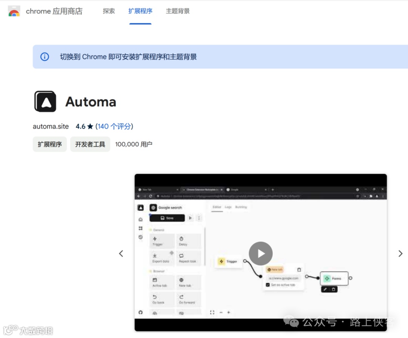This screenshot has height=338, width=408.
Task: Click the trash icon under Forms node
Action: point(334,289)
